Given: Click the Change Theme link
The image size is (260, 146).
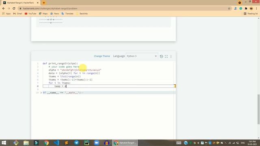Looking at the screenshot, I should tap(102, 56).
